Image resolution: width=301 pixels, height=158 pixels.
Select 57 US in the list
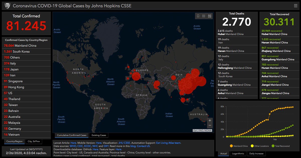coord(26,93)
